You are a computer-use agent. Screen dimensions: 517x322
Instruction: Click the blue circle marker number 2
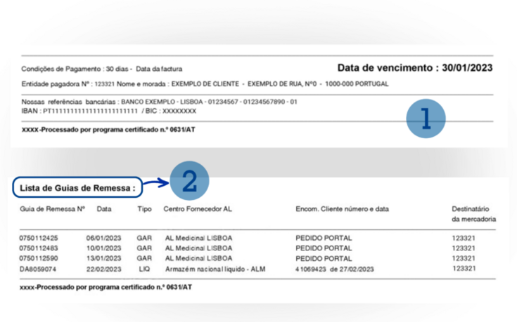coord(189,182)
